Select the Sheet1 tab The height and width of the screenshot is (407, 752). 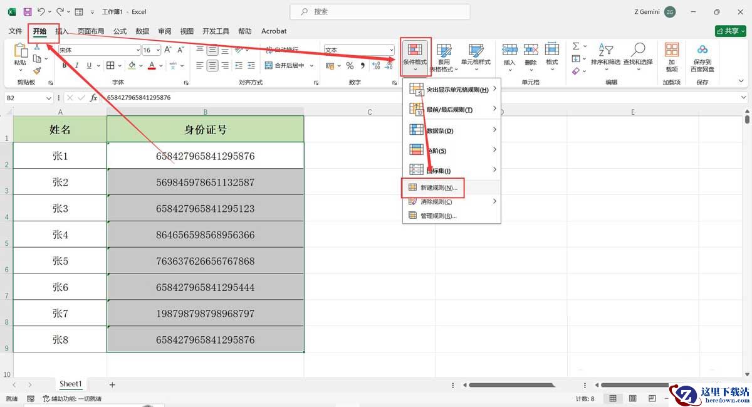(x=70, y=384)
